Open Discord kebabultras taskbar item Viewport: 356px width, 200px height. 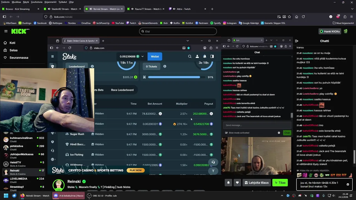68,196
